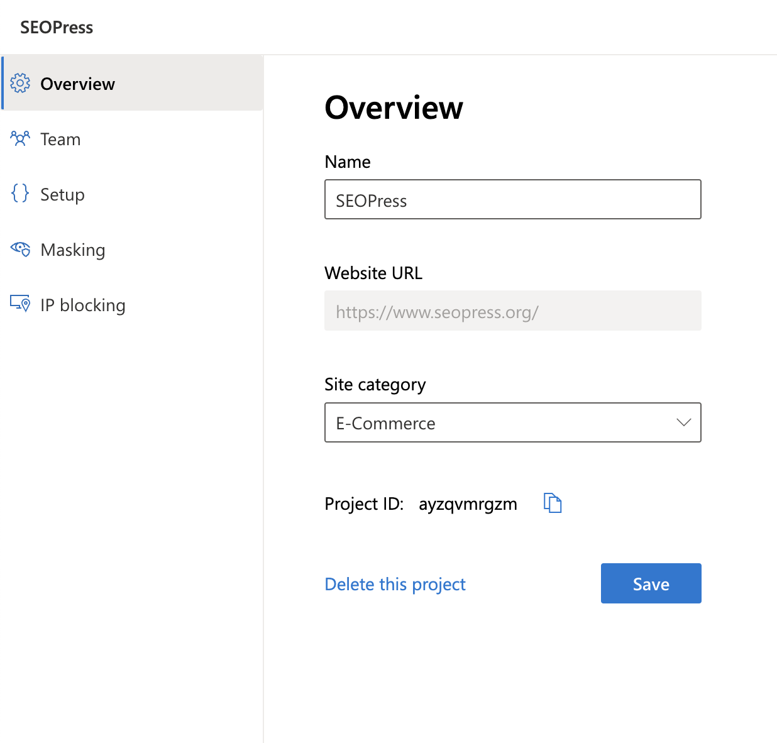Viewport: 777px width, 743px height.
Task: Click the SEOPress title in header
Action: click(x=57, y=28)
